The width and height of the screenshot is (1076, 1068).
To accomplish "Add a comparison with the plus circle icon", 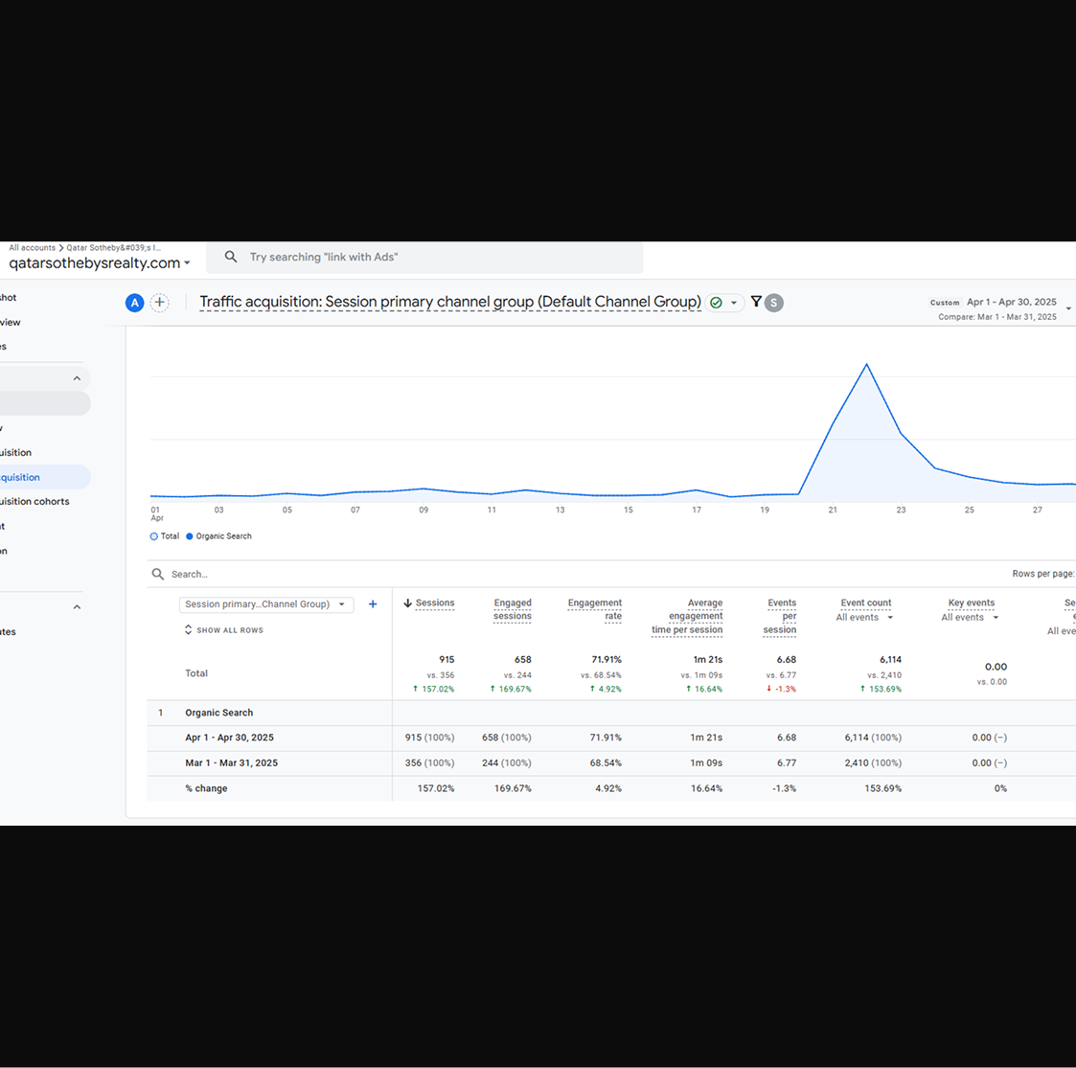I will coord(160,303).
